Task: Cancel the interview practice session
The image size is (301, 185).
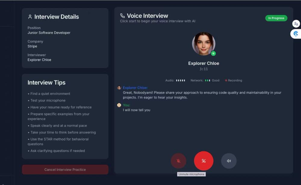Action: (65, 169)
